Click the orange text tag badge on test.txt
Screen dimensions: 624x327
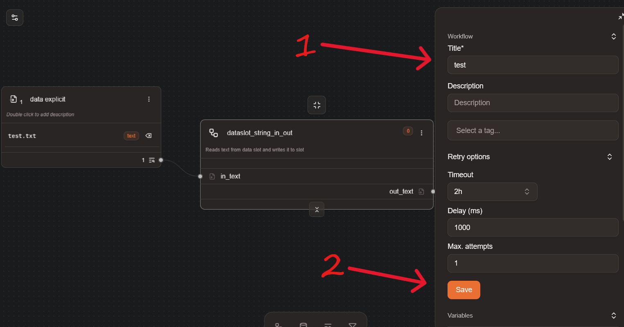click(131, 135)
